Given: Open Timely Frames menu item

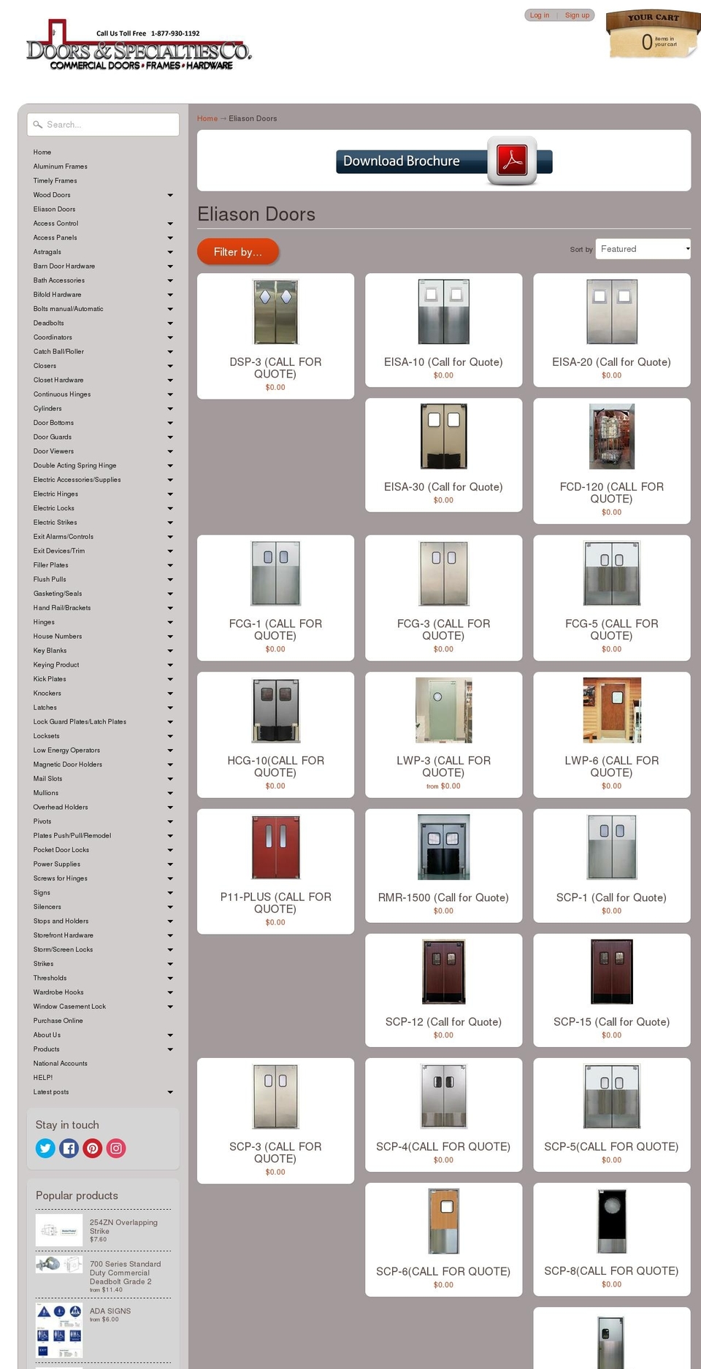Looking at the screenshot, I should [x=55, y=181].
